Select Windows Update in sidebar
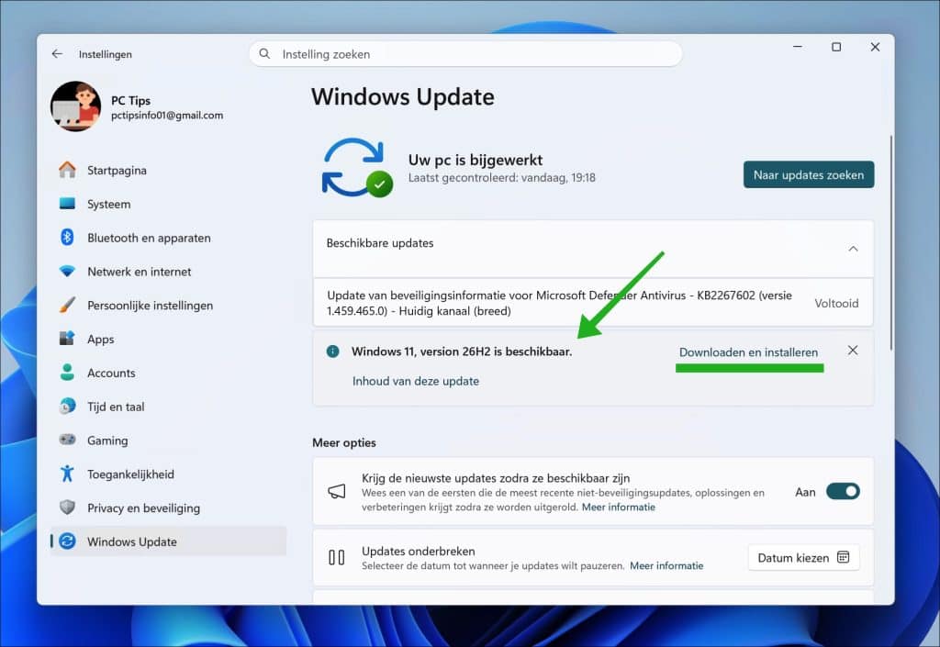This screenshot has height=647, width=940. 169,541
